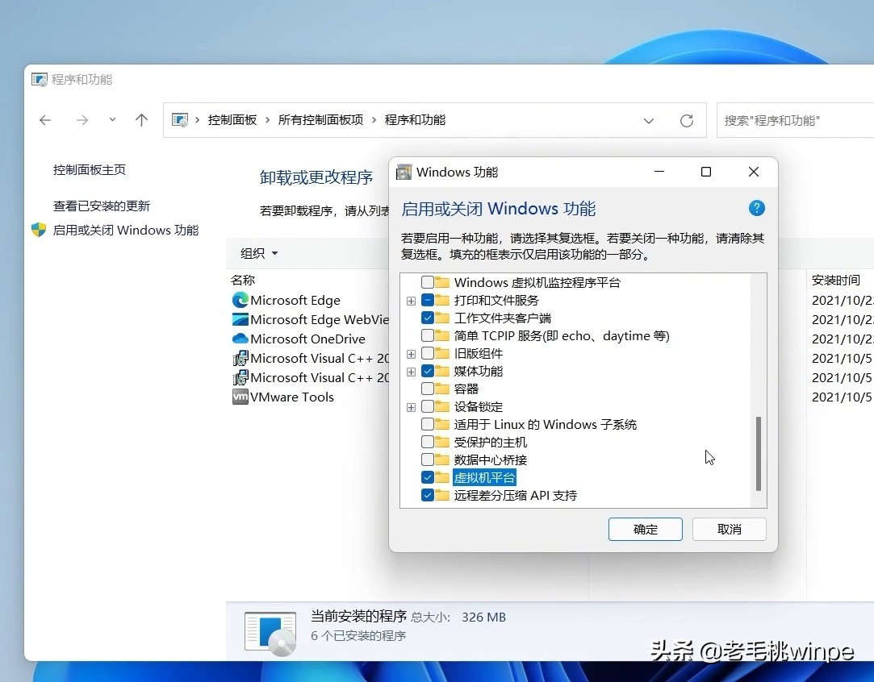
Task: Click the Windows 功能 dialog title icon
Action: [404, 172]
